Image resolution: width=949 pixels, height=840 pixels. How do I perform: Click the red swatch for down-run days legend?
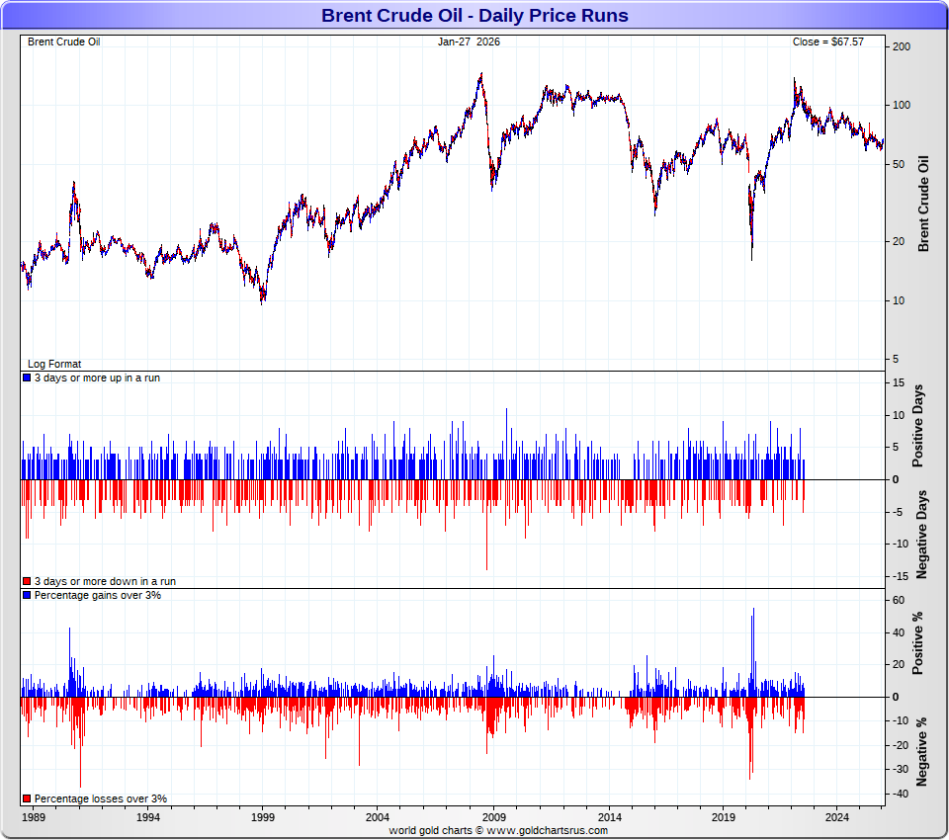[27, 581]
